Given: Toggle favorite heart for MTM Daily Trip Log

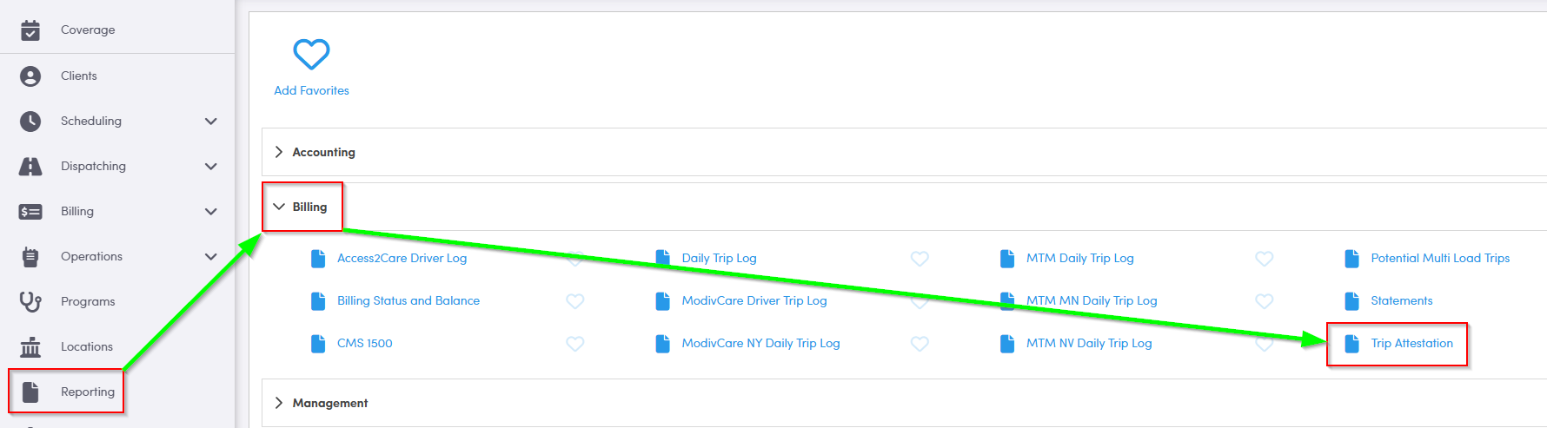Looking at the screenshot, I should point(1264,259).
